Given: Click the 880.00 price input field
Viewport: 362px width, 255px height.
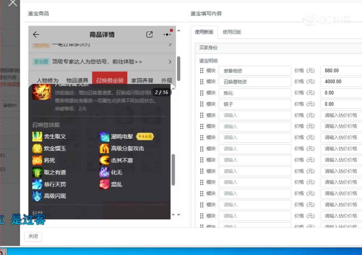Looking at the screenshot, I should (341, 70).
